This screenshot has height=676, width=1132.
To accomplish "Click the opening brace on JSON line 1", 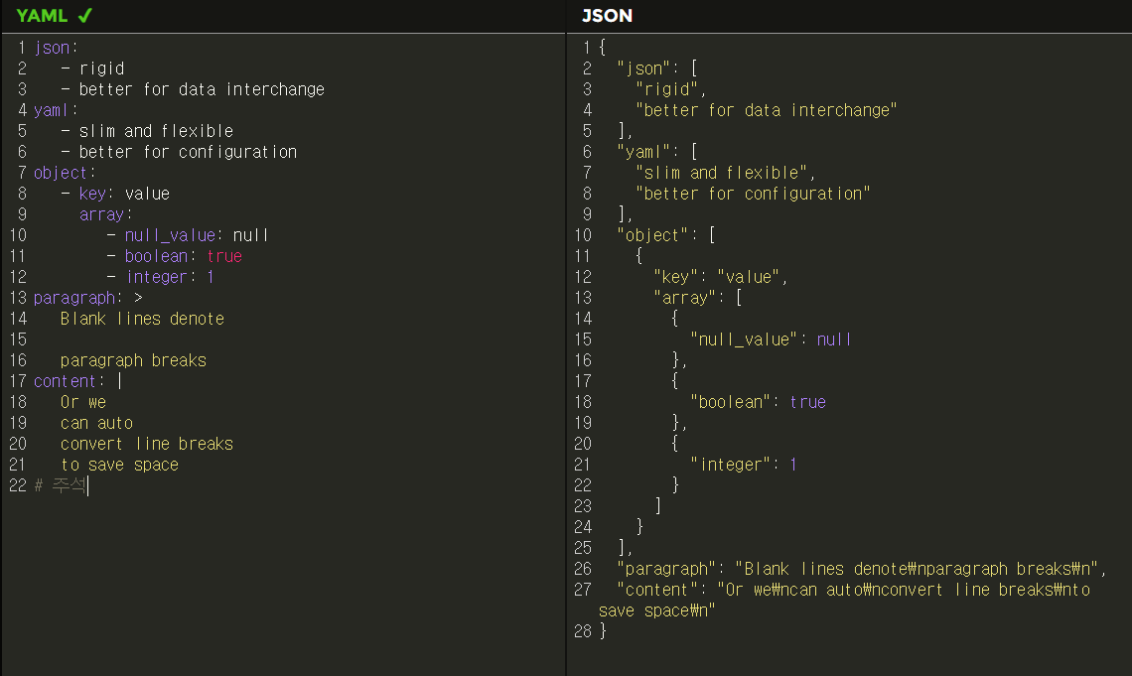I will [x=603, y=48].
